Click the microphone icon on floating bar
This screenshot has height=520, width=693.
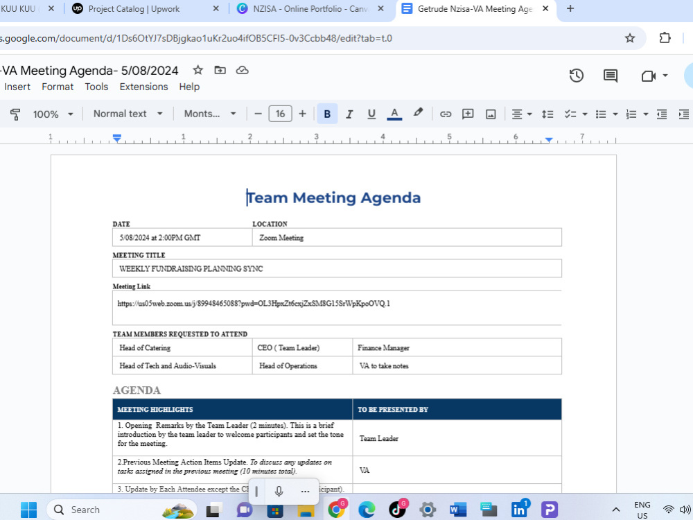click(279, 492)
